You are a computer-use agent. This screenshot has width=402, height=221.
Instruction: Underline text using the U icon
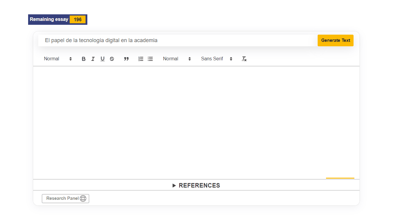pos(102,59)
